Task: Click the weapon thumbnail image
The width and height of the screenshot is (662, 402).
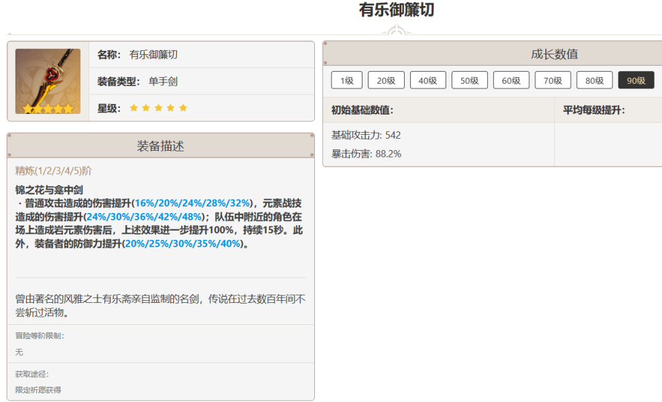Action: point(48,81)
